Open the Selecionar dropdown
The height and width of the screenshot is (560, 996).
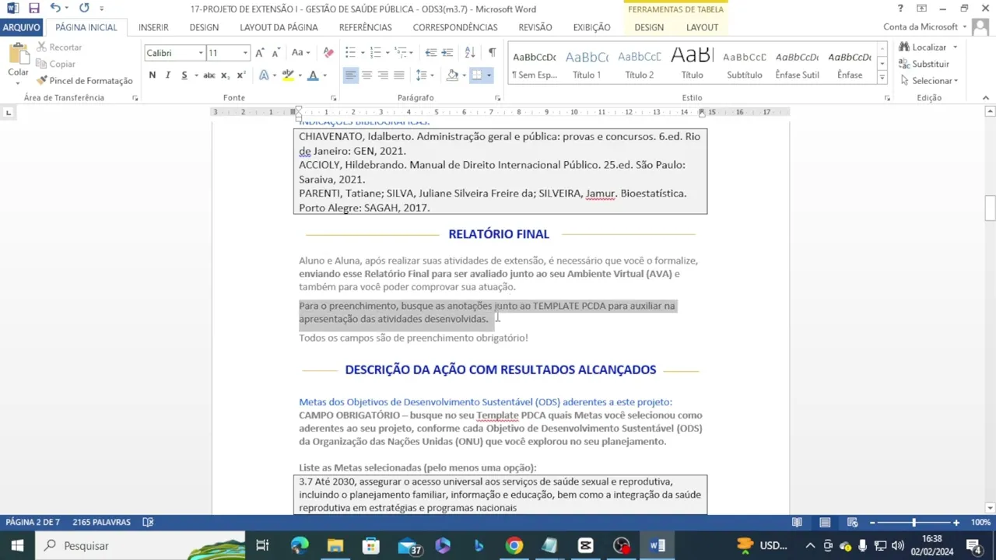tap(929, 81)
